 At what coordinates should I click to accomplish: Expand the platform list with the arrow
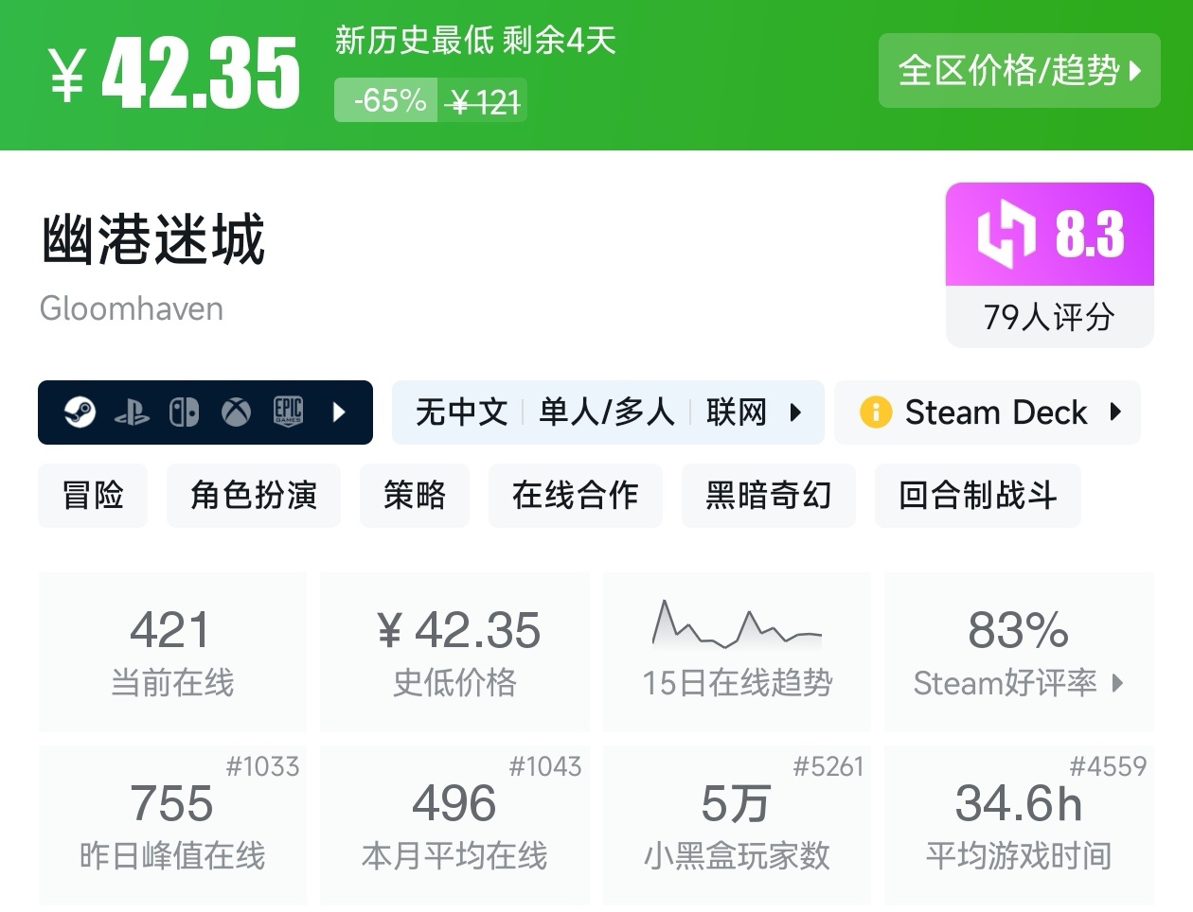[339, 412]
